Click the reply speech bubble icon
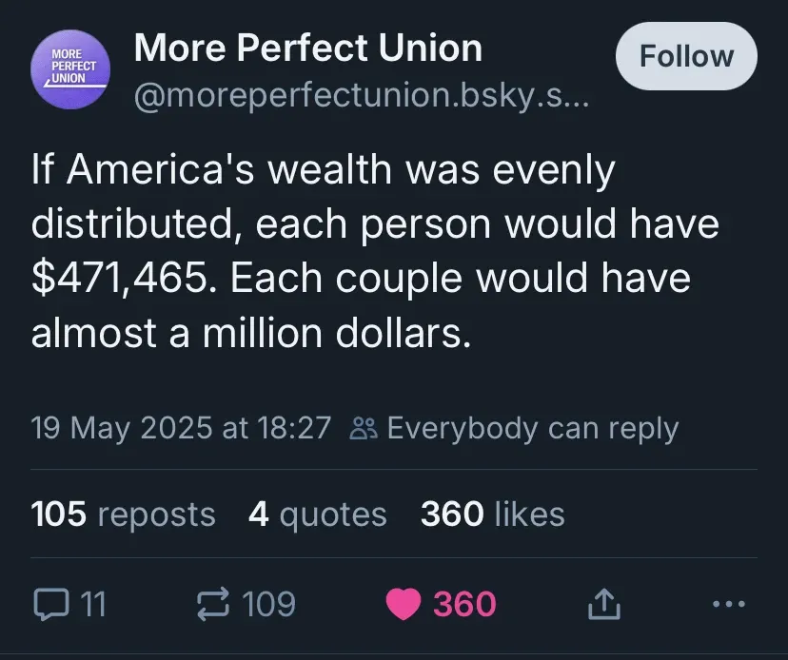This screenshot has width=788, height=660. click(x=49, y=604)
